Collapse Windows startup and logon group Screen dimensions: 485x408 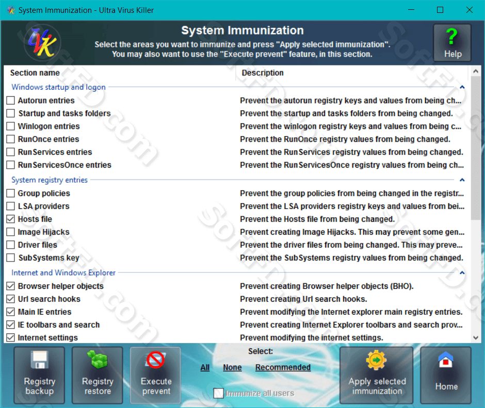tap(462, 87)
